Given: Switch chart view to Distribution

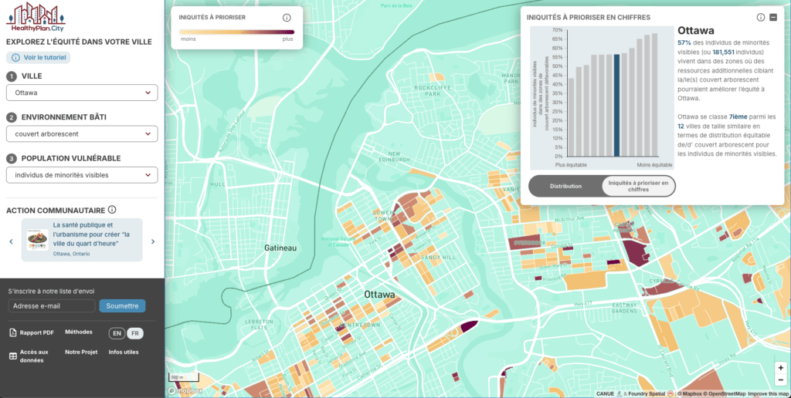Looking at the screenshot, I should point(565,186).
